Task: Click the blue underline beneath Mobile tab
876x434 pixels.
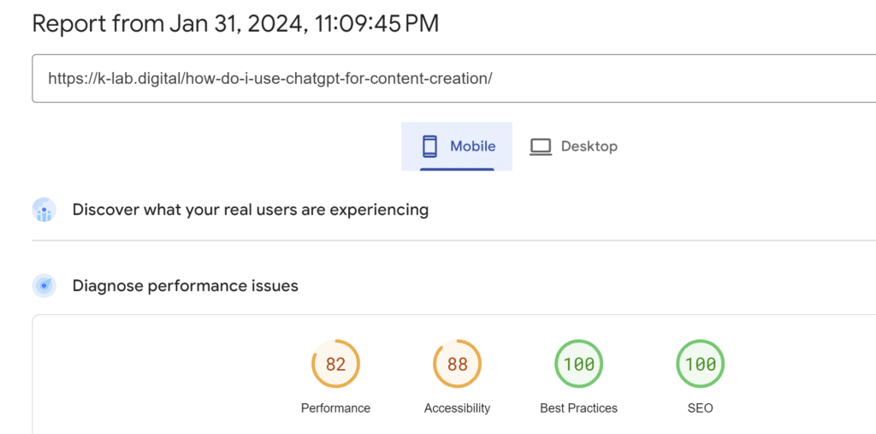Action: [x=457, y=169]
